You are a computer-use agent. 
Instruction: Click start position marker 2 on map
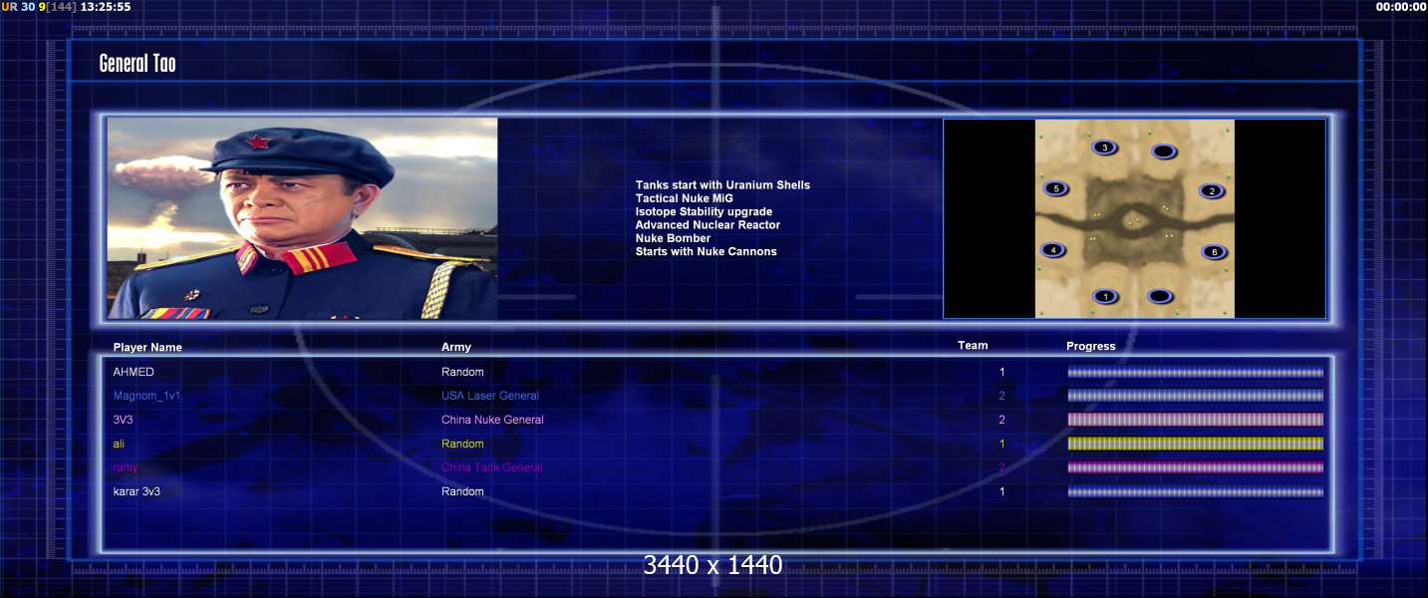[x=1211, y=191]
